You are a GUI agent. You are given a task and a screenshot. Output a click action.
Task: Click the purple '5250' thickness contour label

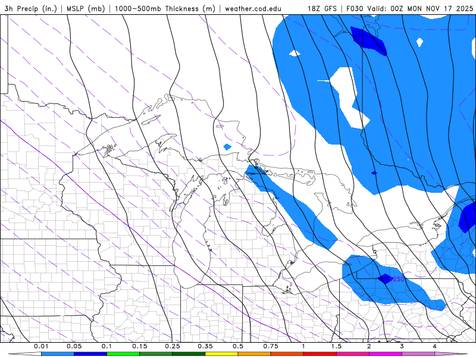[397, 279]
